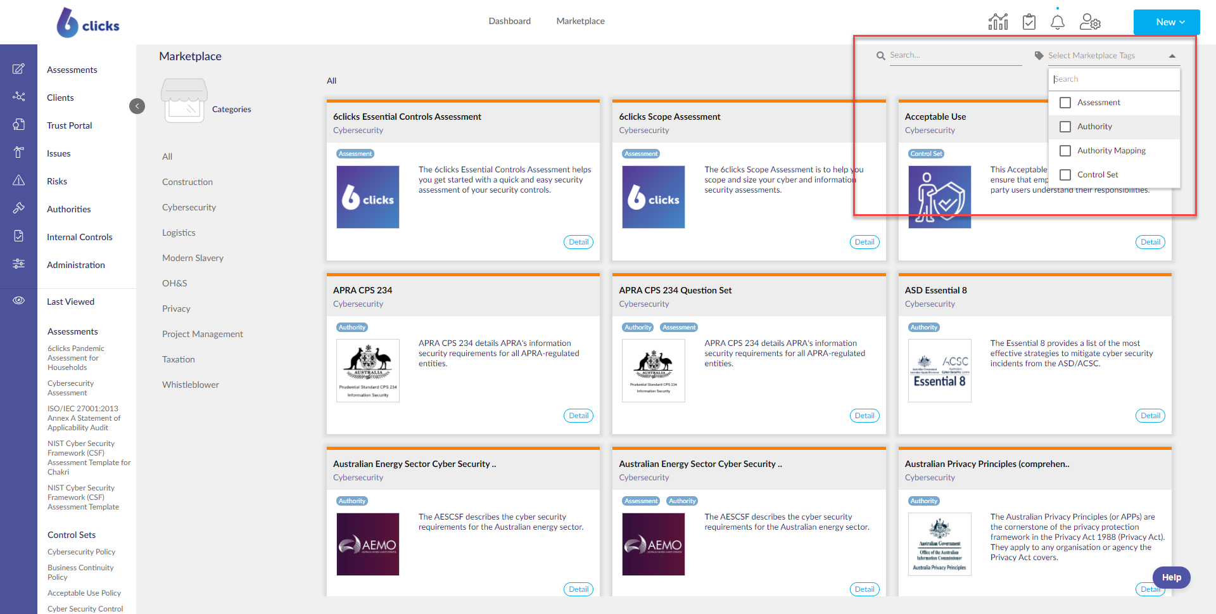The height and width of the screenshot is (614, 1216).
Task: Open the analytics chart icon in header
Action: [x=998, y=22]
